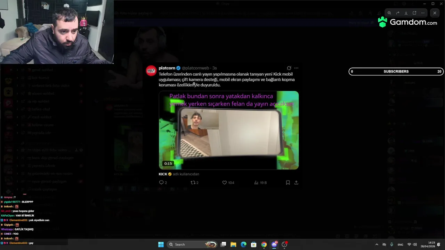The height and width of the screenshot is (250, 445).
Task: Click the chat message "VAR Bİ İBNELİK"
Action: (25, 216)
